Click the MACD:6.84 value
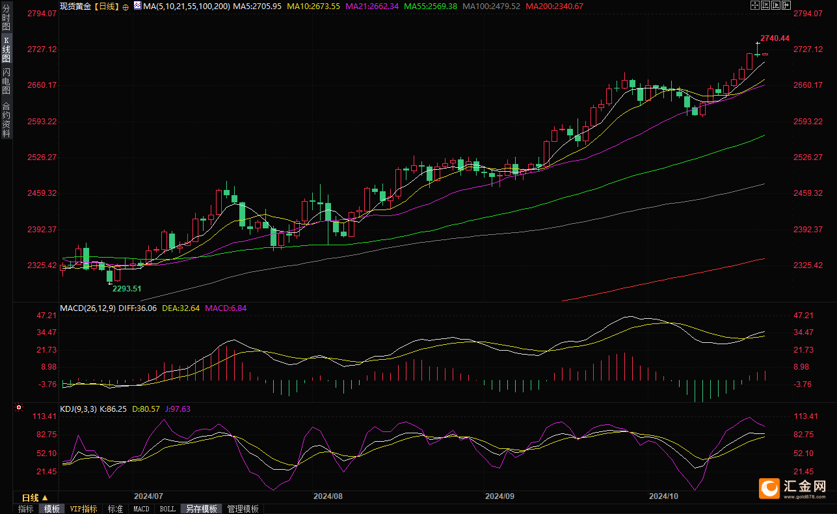This screenshot has width=837, height=514. click(x=226, y=308)
